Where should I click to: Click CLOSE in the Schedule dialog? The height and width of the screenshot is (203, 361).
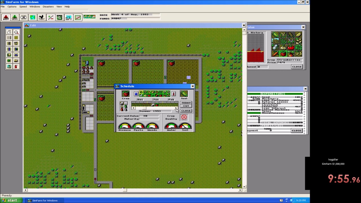click(x=186, y=111)
